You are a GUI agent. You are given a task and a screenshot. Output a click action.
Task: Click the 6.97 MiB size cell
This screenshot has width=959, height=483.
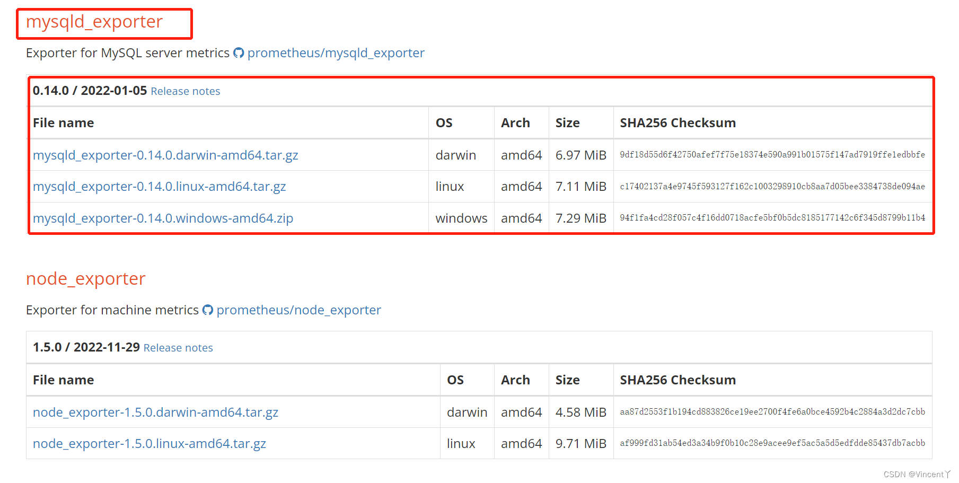click(x=581, y=155)
